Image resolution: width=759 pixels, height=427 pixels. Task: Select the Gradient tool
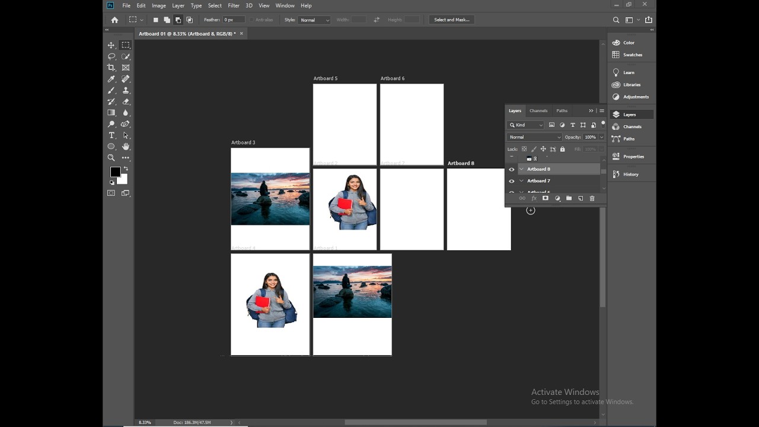pos(111,113)
